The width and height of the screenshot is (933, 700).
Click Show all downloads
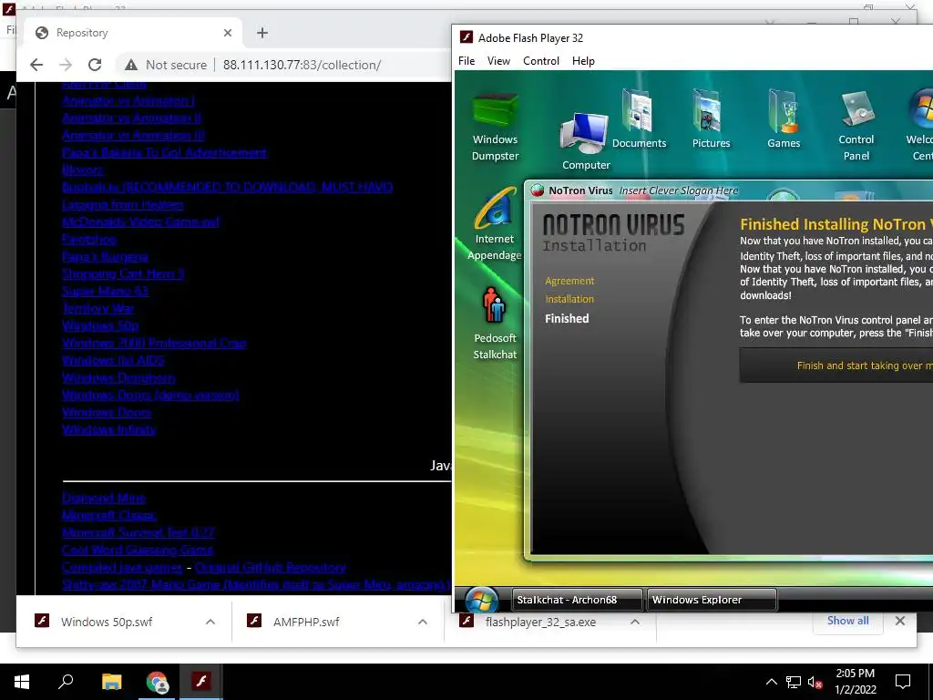tap(847, 620)
